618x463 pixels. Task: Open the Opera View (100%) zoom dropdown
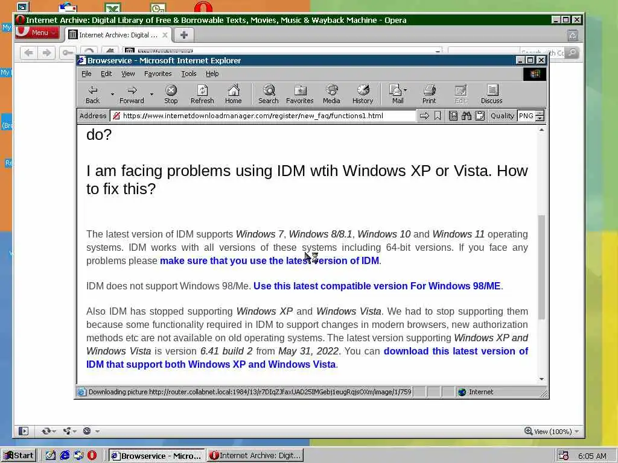coord(552,432)
